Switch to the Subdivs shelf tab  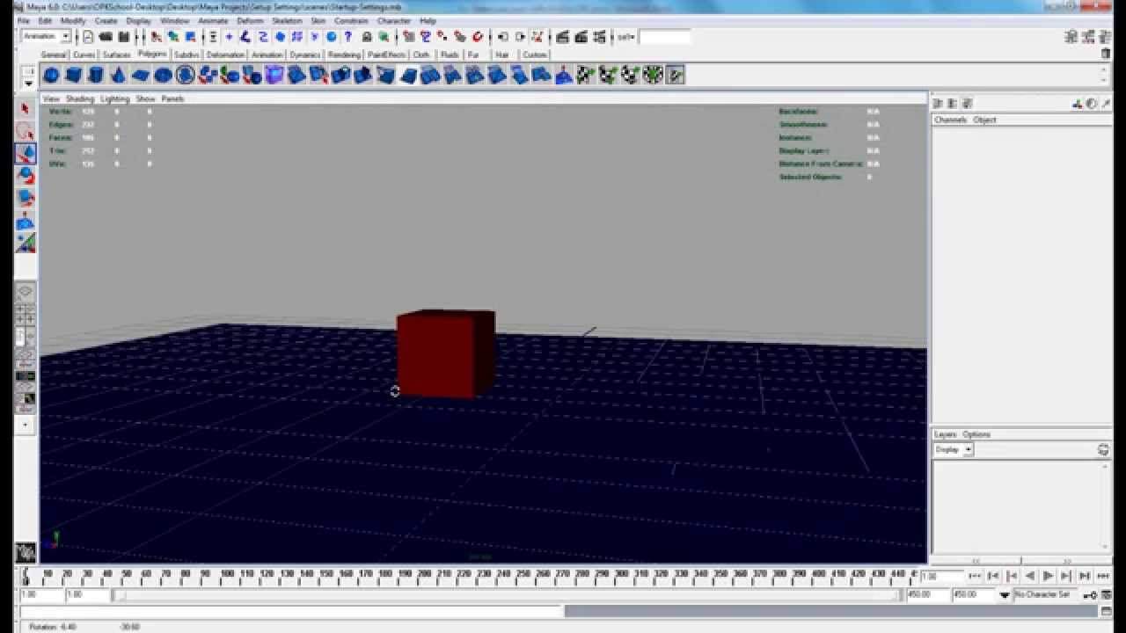coord(186,55)
